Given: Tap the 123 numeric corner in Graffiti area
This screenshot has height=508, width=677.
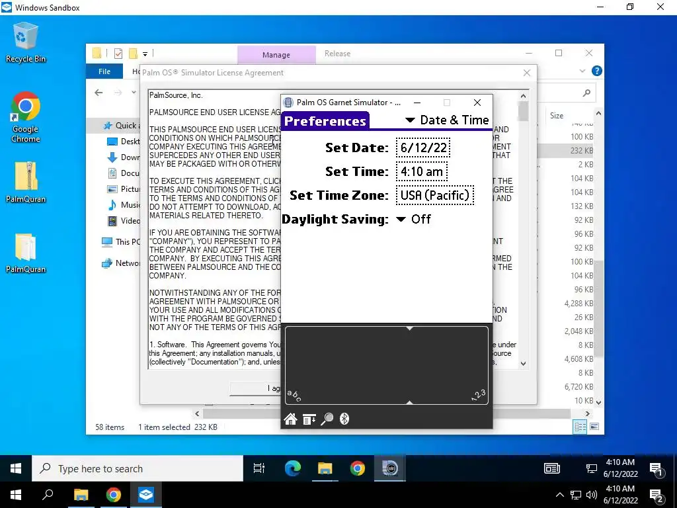Looking at the screenshot, I should click(x=479, y=395).
